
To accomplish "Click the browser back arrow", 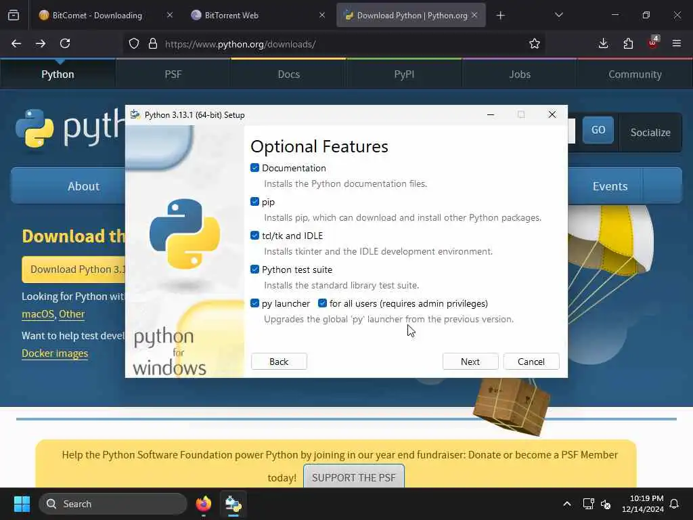I will (16, 43).
